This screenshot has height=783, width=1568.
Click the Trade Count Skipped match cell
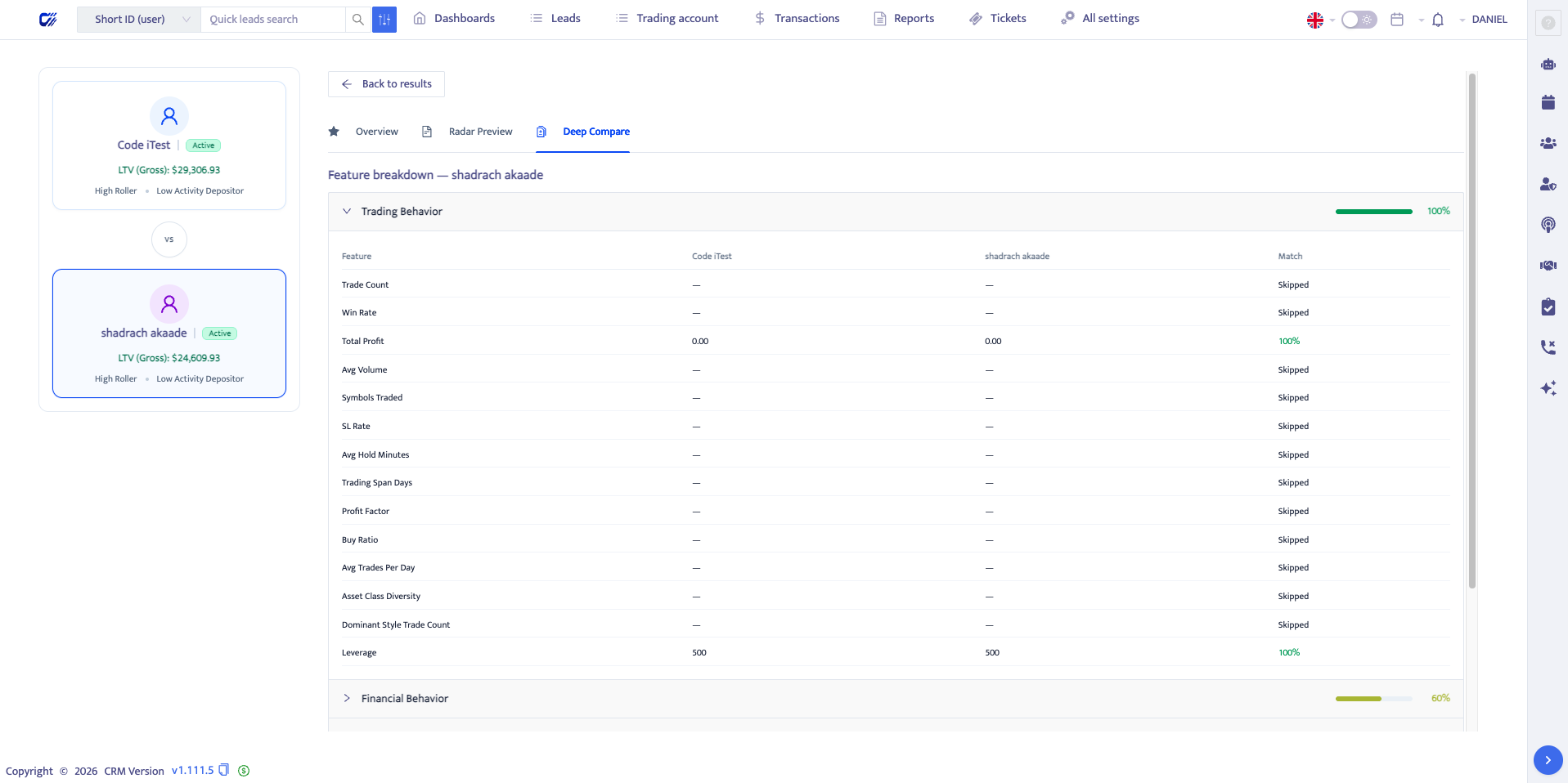tap(1293, 284)
